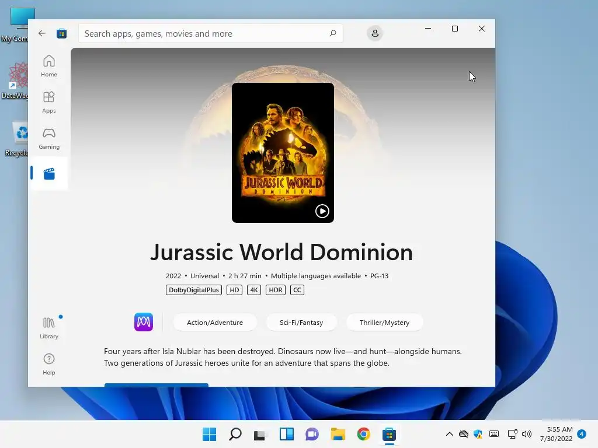The image size is (598, 448).
Task: Open the notification count badge
Action: tap(582, 434)
